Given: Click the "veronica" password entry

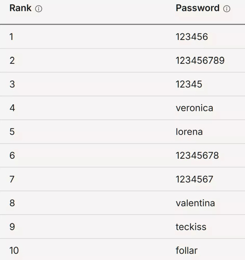Looking at the screenshot, I should point(194,108).
